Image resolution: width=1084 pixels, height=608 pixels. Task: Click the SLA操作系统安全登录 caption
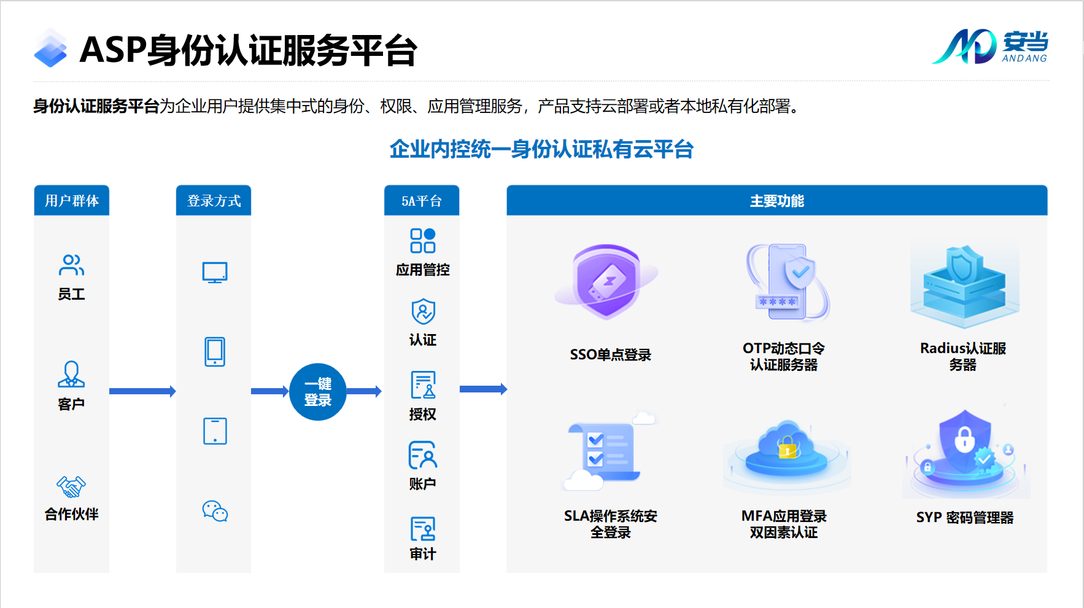[x=610, y=524]
